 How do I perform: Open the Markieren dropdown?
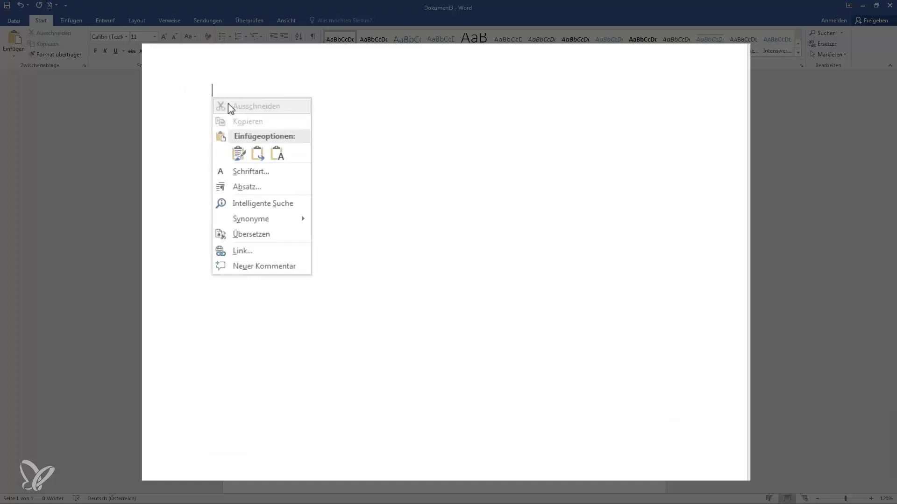(x=828, y=55)
